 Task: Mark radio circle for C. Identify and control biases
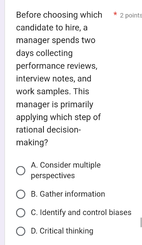click(20, 213)
